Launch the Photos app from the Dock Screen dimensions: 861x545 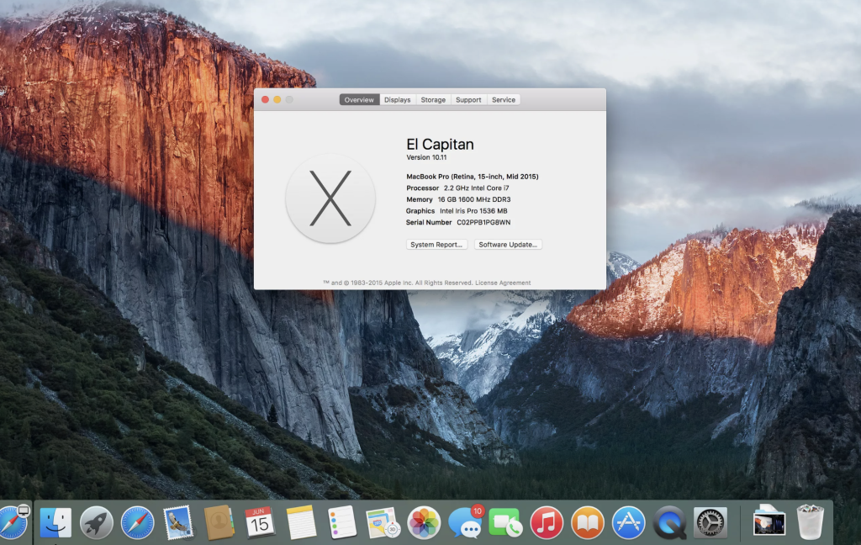pyautogui.click(x=424, y=522)
